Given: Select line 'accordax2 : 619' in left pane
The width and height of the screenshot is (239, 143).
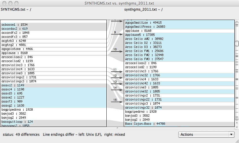Looking at the screenshot, I should (x=53, y=29).
